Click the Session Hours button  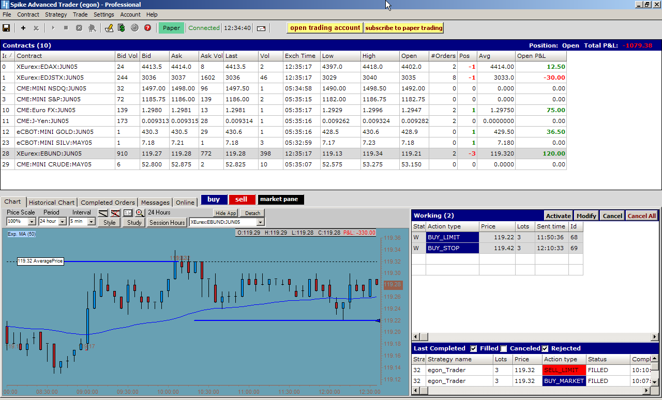(167, 222)
